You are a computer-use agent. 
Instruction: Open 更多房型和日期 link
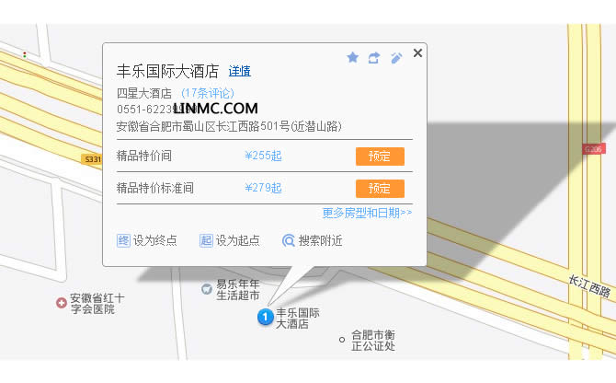[367, 213]
